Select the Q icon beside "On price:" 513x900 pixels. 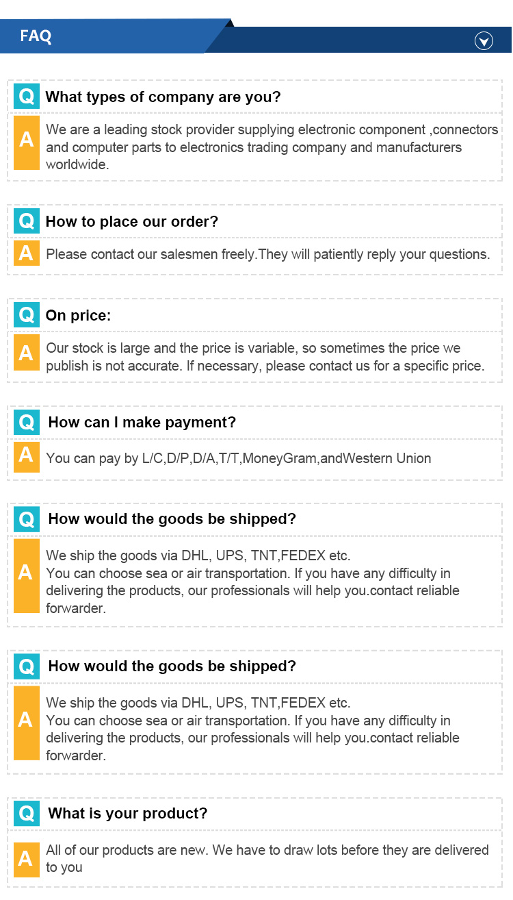click(27, 314)
